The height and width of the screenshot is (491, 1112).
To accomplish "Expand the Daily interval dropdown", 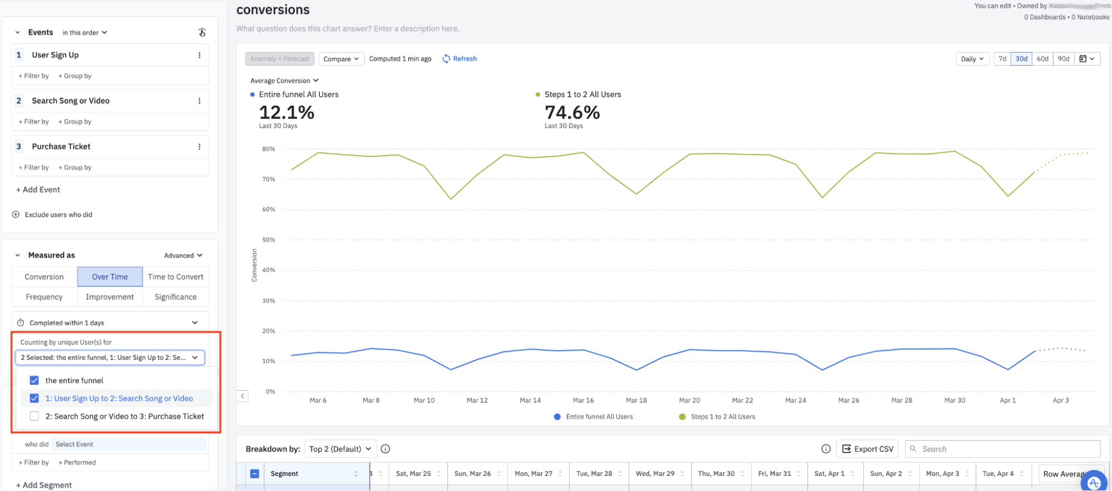I will 972,59.
